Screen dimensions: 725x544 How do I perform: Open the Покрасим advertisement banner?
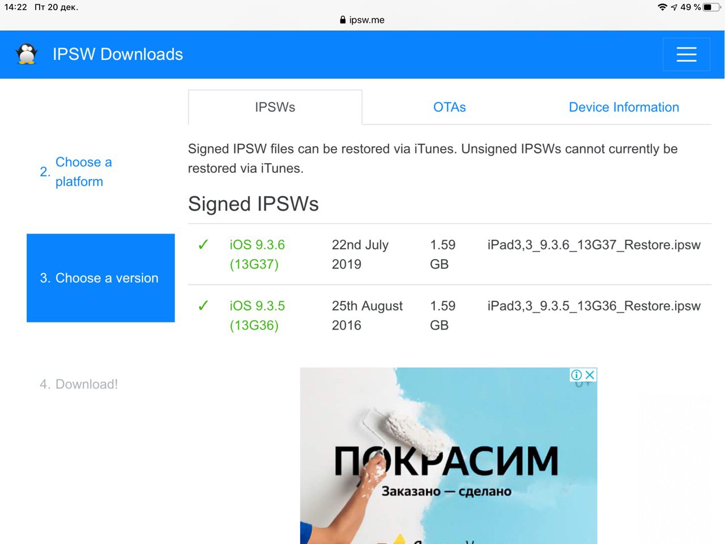449,456
